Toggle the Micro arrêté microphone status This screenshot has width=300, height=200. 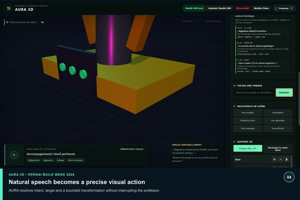(242, 8)
